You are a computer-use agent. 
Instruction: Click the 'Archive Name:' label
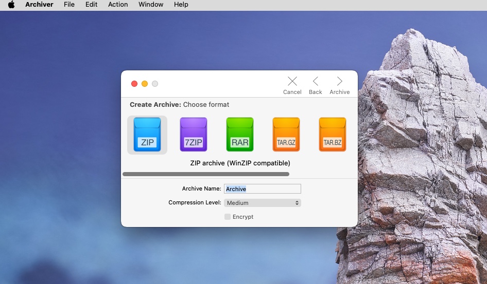pos(202,188)
